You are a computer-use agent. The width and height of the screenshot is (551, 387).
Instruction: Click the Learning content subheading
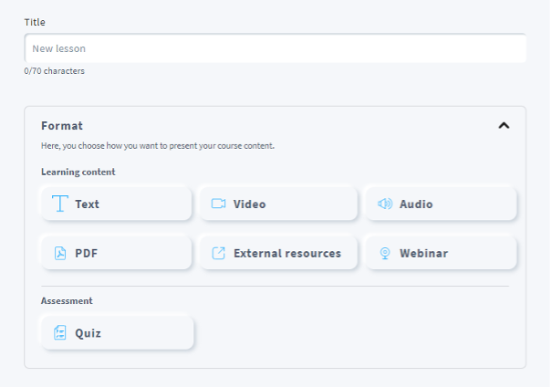pos(78,172)
